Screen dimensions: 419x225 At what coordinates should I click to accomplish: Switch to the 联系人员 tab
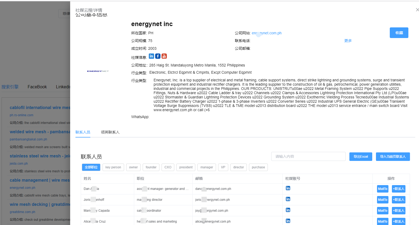(83, 132)
